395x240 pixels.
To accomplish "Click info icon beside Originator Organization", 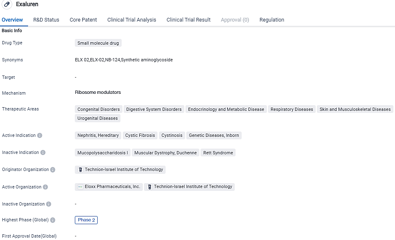I will [x=53, y=170].
